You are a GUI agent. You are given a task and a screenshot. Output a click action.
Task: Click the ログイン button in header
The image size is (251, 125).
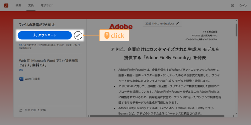[243, 6]
